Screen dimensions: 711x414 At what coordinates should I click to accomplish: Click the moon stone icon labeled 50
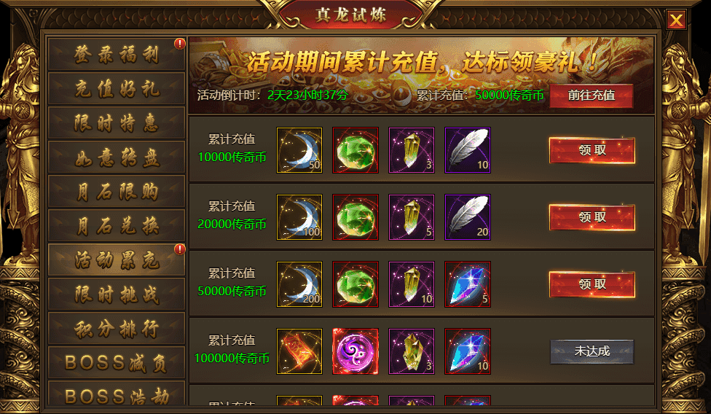click(x=299, y=150)
